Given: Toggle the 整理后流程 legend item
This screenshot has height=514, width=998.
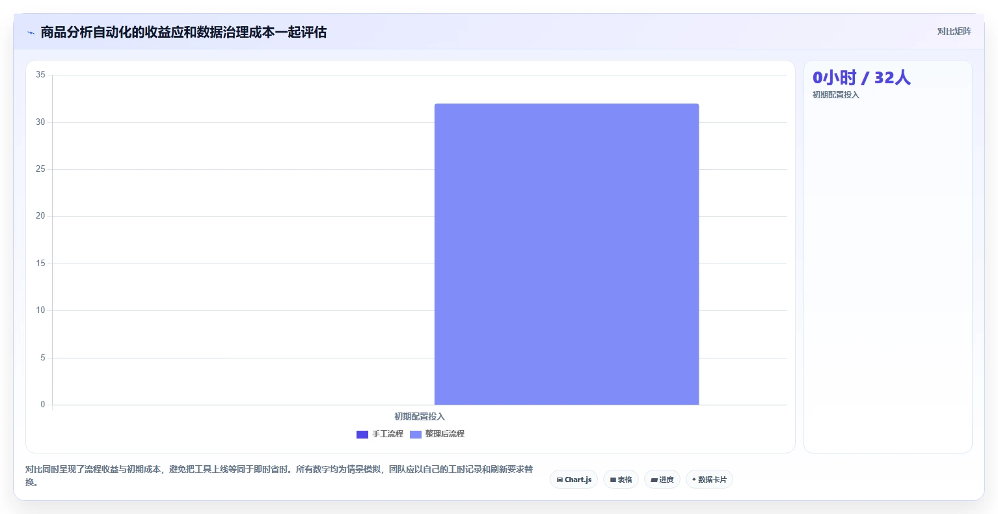Looking at the screenshot, I should 437,434.
